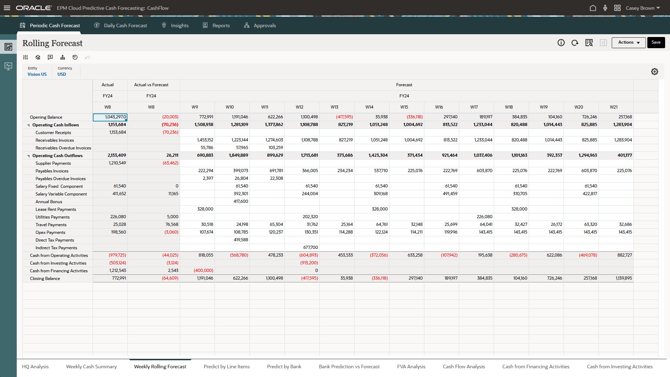Click the Home icon in header

click(593, 8)
